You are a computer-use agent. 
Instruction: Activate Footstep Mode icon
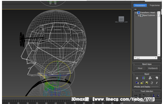(144, 78)
